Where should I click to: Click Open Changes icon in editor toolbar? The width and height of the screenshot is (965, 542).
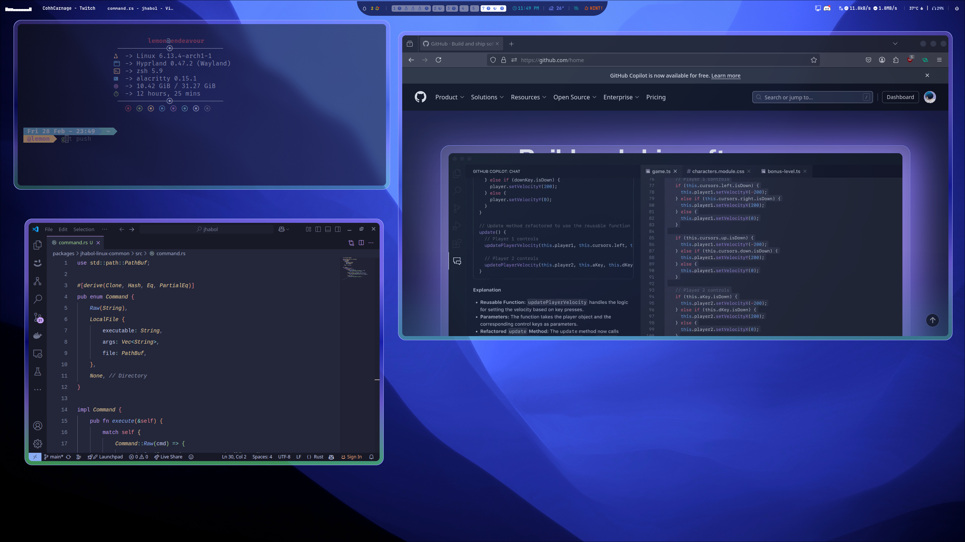pyautogui.click(x=351, y=243)
